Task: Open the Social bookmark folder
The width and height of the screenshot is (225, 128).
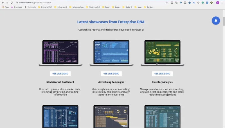Action: point(106,7)
